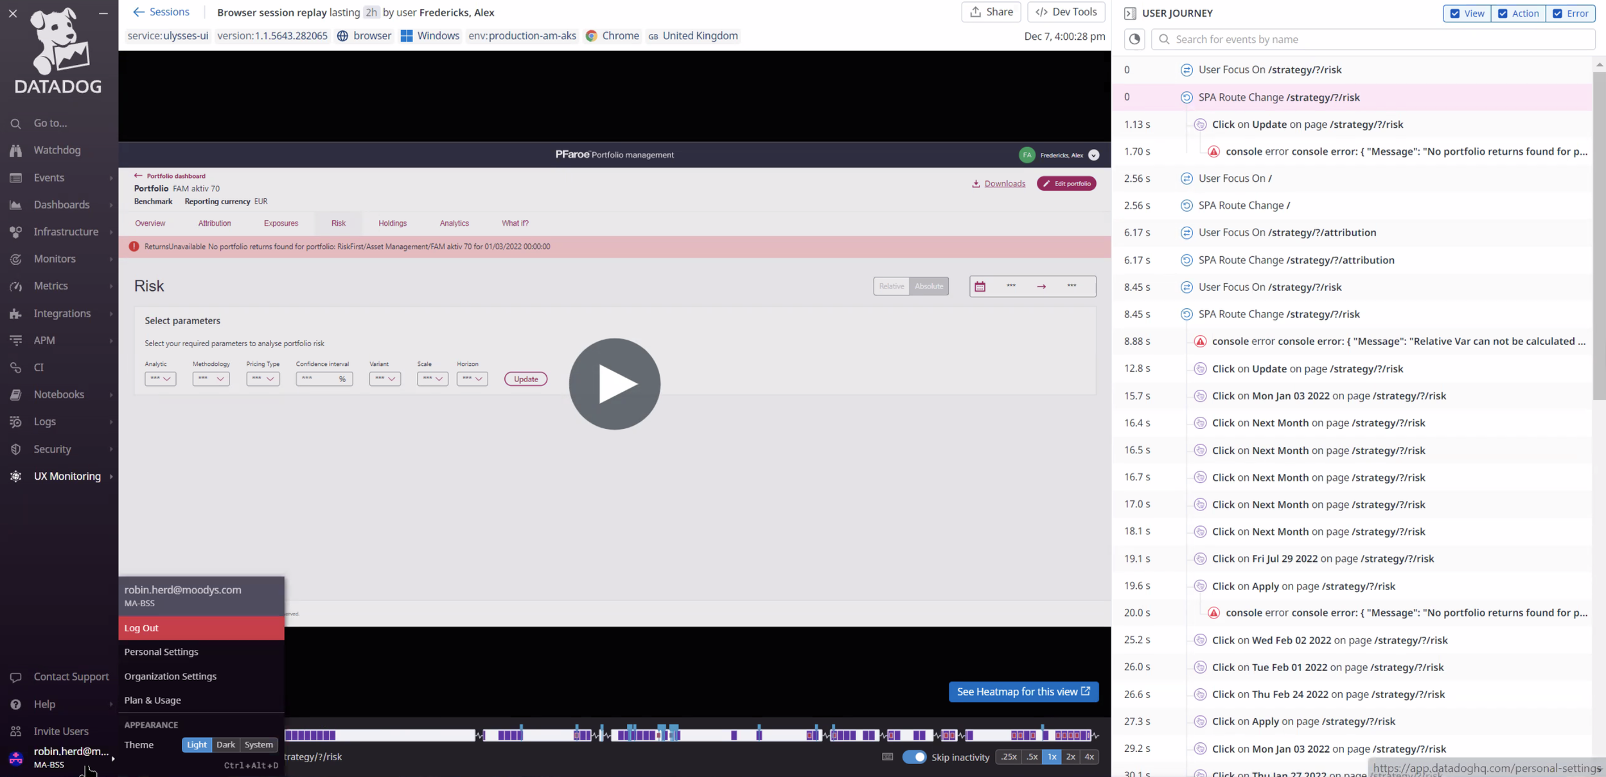The image size is (1606, 777).
Task: Click the Downloads link
Action: click(999, 184)
